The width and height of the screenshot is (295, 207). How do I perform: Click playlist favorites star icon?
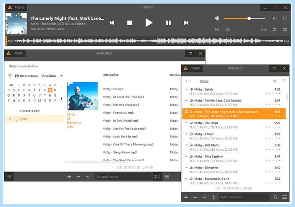click(x=275, y=81)
